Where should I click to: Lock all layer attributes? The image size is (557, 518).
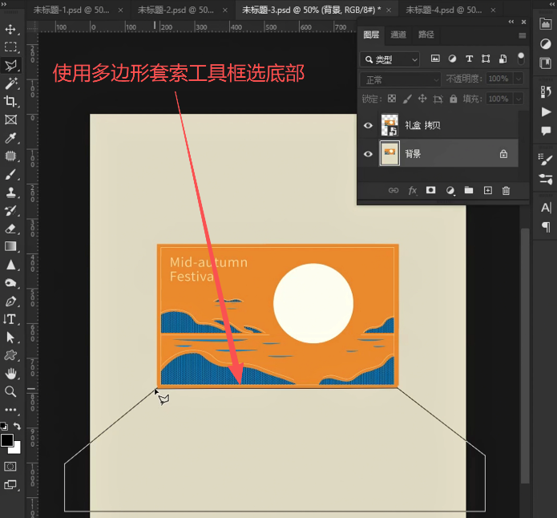pyautogui.click(x=454, y=99)
